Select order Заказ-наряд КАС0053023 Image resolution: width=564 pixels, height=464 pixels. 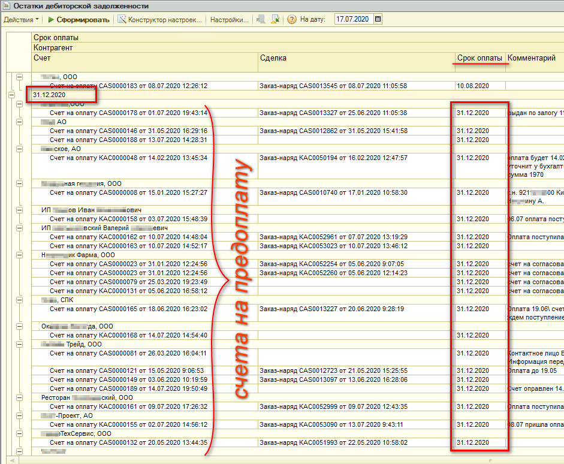coord(333,246)
